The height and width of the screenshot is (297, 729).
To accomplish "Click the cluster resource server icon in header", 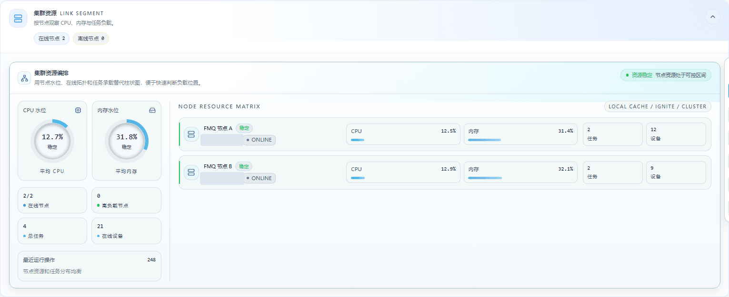I will pyautogui.click(x=18, y=19).
